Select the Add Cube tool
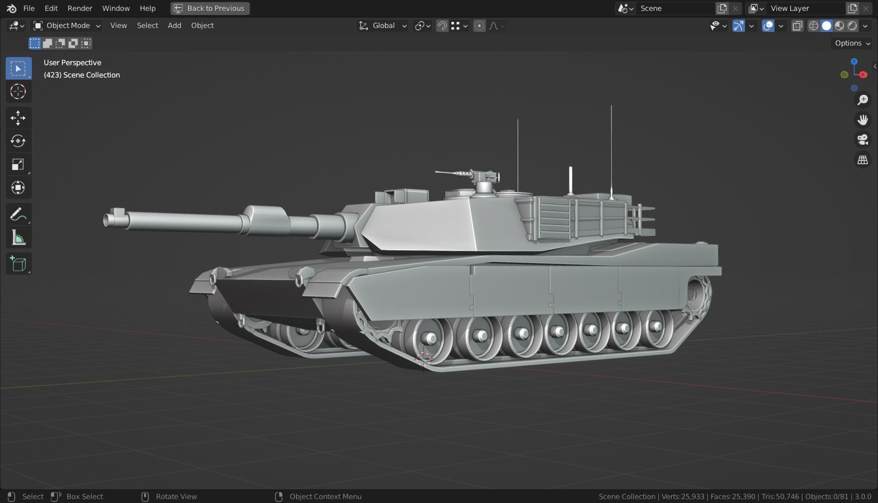Image resolution: width=878 pixels, height=503 pixels. click(x=18, y=264)
